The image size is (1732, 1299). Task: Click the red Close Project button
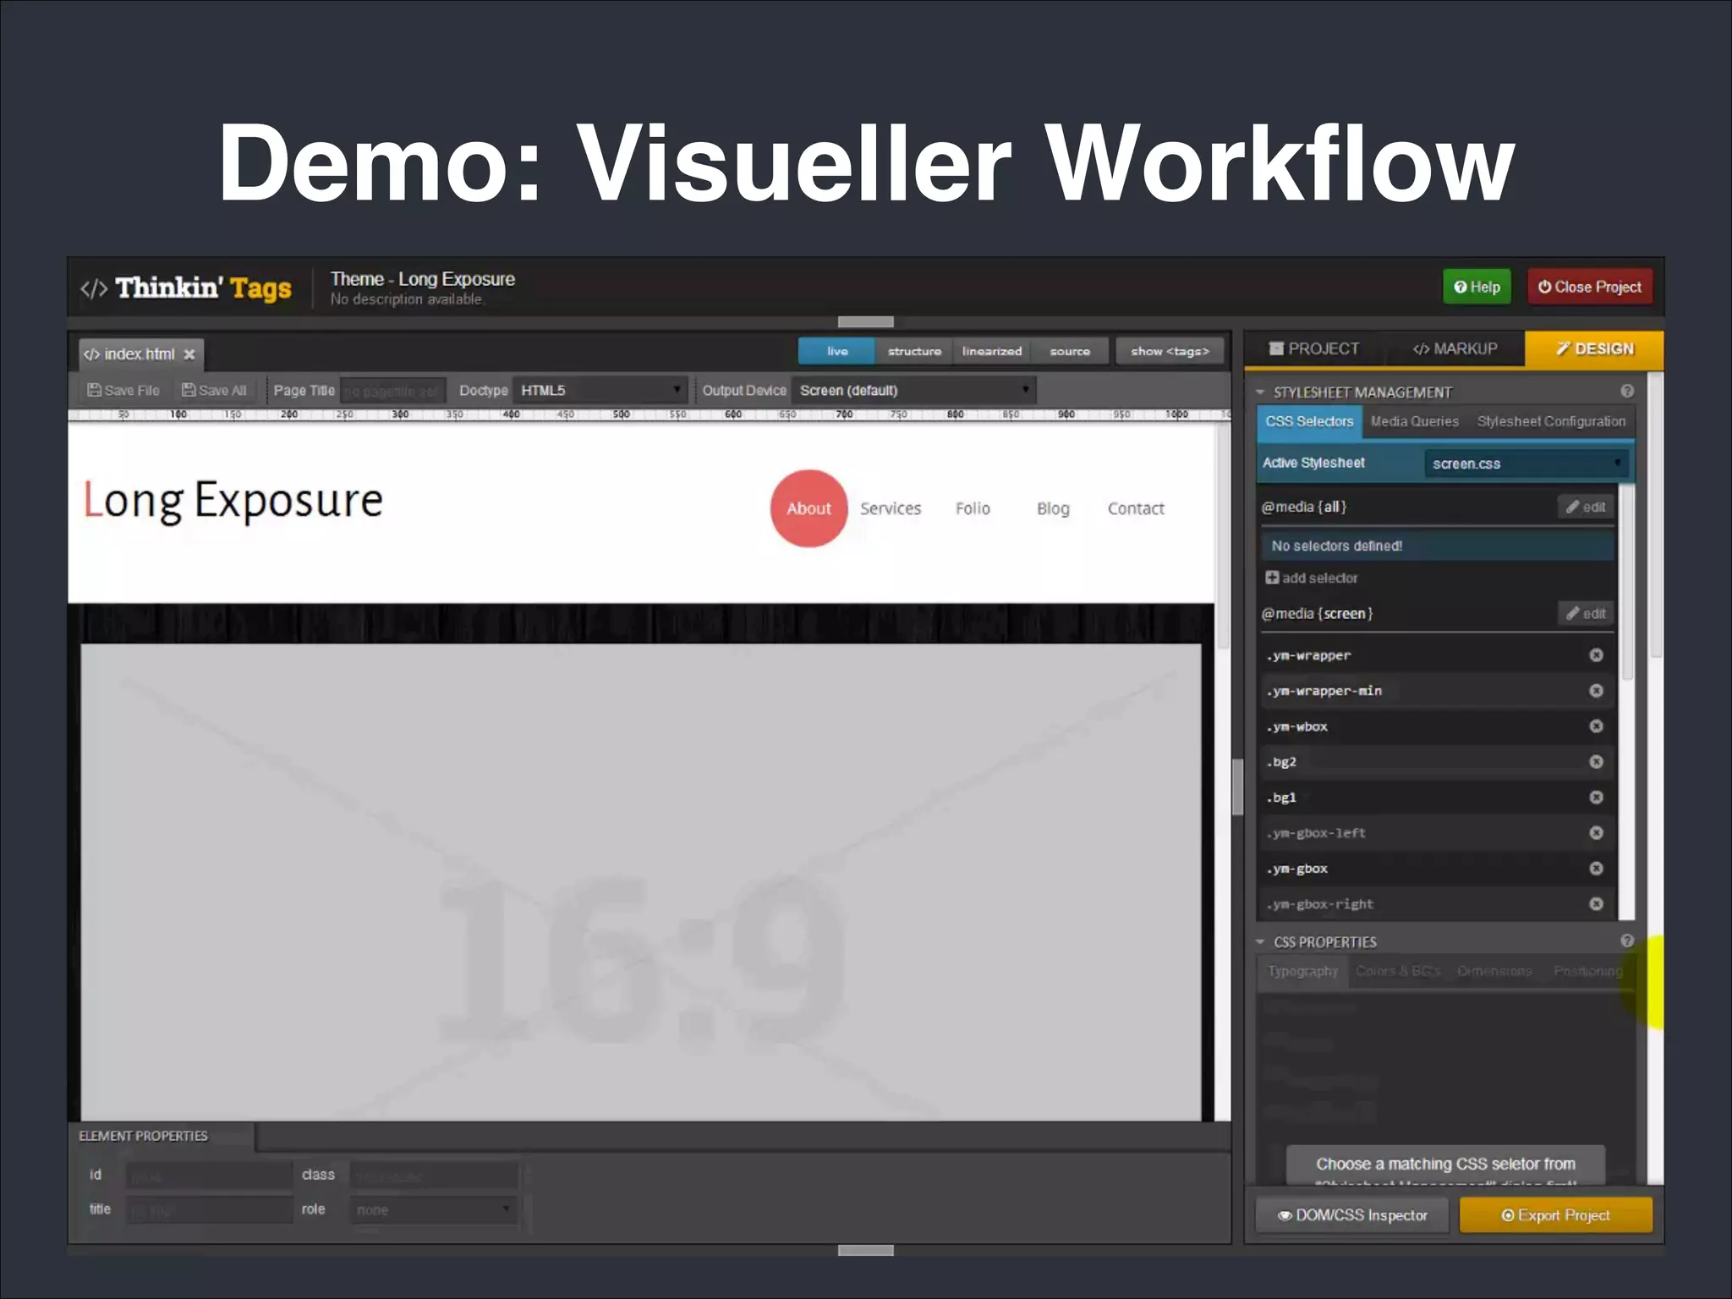[x=1590, y=287]
